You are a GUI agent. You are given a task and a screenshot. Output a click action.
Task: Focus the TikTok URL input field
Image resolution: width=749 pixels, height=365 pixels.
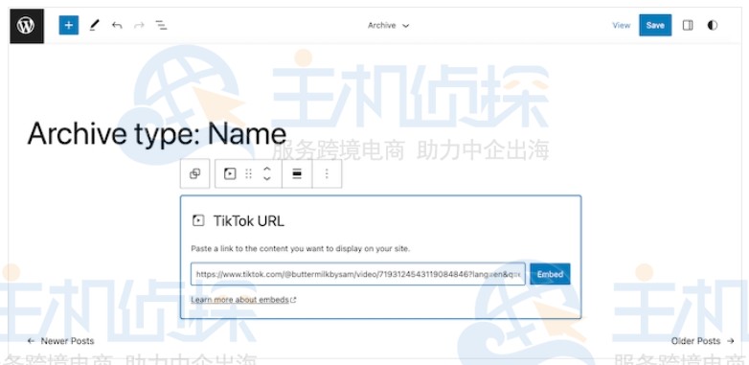[x=358, y=274]
